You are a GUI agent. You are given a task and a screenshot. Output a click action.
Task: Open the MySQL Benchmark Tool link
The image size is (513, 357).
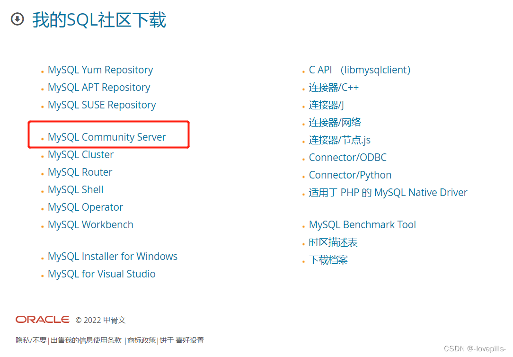click(363, 225)
